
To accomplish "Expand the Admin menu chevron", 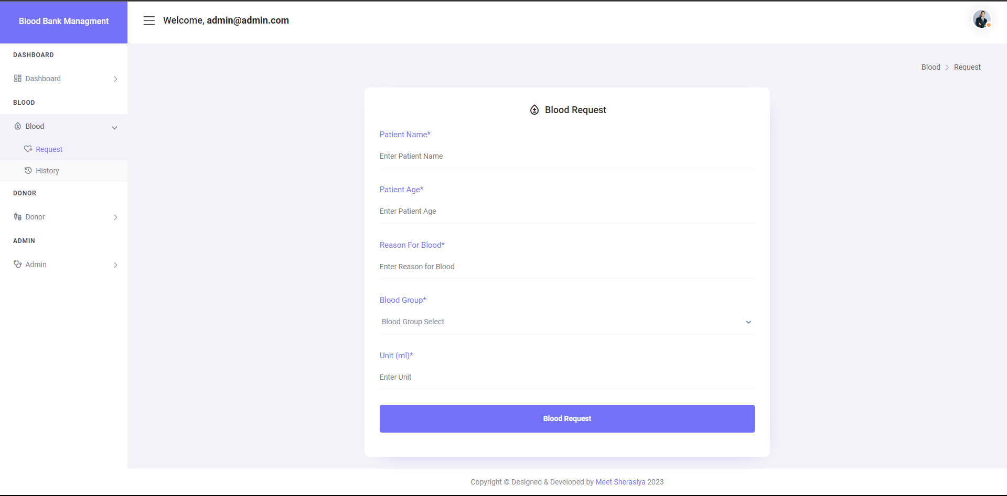I will [x=115, y=265].
